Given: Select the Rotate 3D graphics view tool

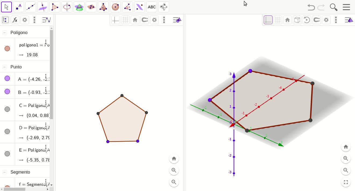Looking at the screenshot, I should pos(164,7).
